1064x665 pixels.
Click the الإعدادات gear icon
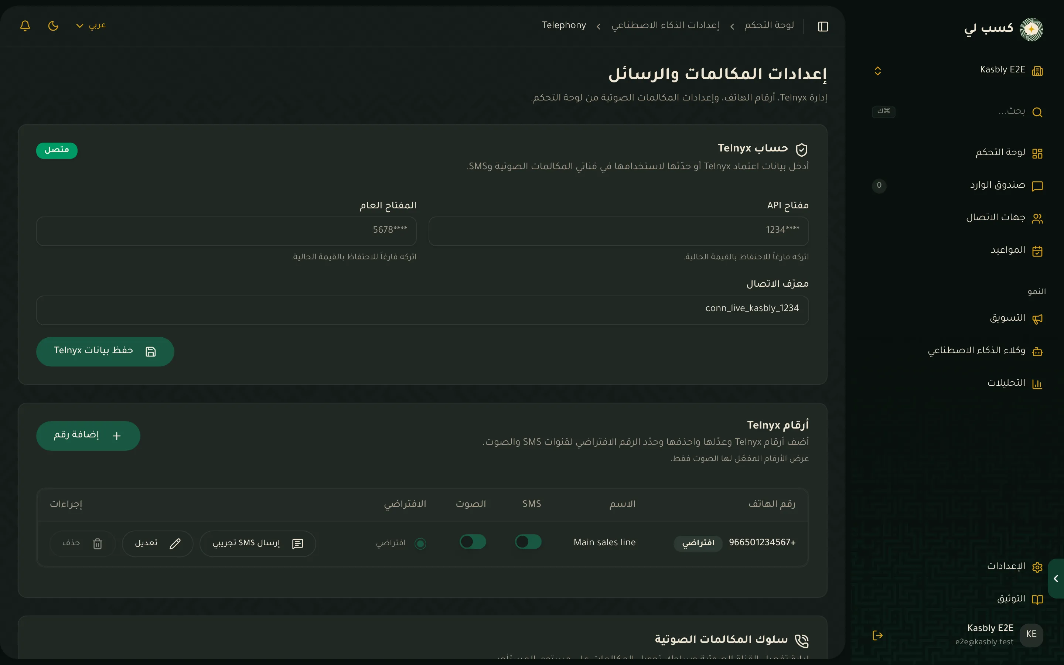point(1037,567)
